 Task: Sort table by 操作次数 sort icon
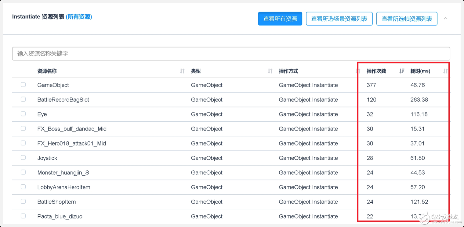(x=402, y=71)
